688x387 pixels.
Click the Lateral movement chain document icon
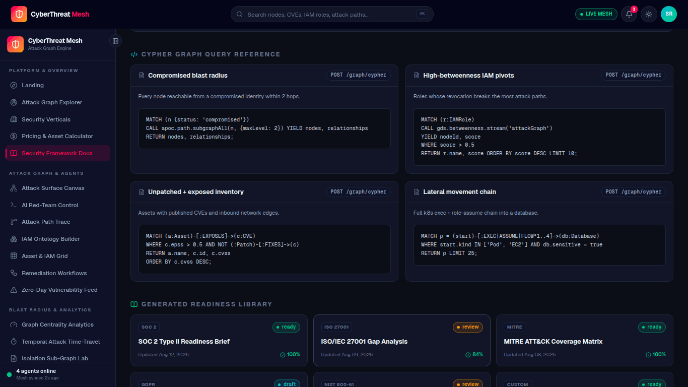tap(417, 192)
